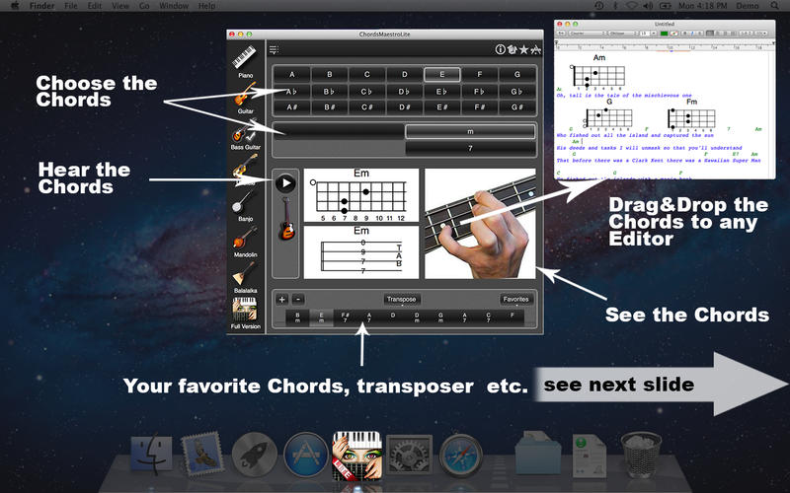
Task: Select root note B flat
Action: click(x=329, y=92)
